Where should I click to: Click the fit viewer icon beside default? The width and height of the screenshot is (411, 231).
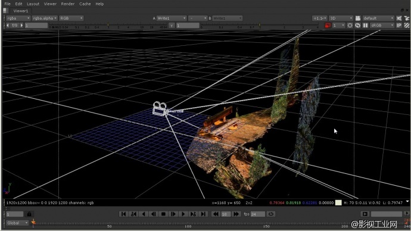(399, 18)
